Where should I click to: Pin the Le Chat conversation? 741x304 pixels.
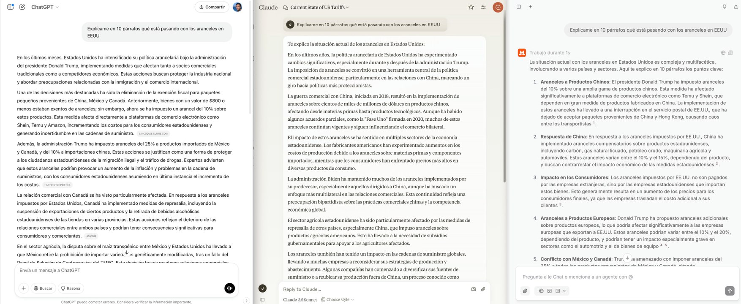pyautogui.click(x=724, y=6)
